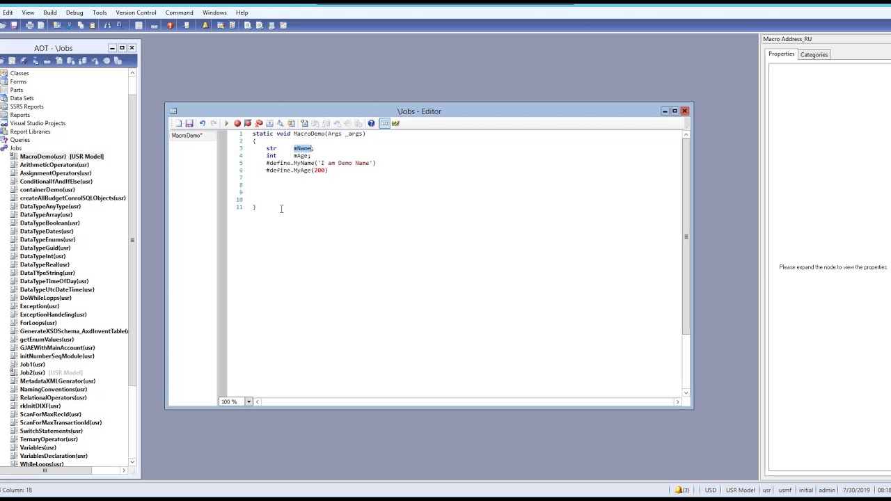
Task: Select the SSRS Reports node in the AOT
Action: click(26, 106)
